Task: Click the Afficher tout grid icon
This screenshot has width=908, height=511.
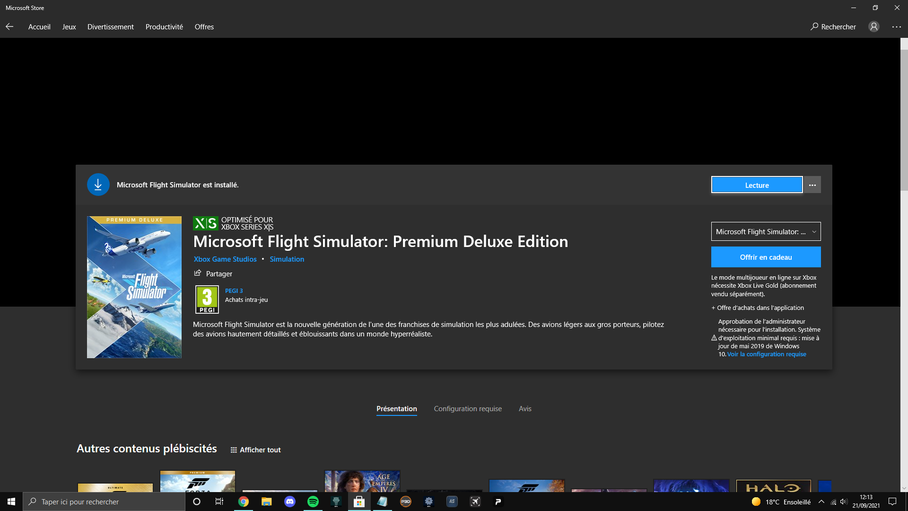Action: pyautogui.click(x=234, y=450)
